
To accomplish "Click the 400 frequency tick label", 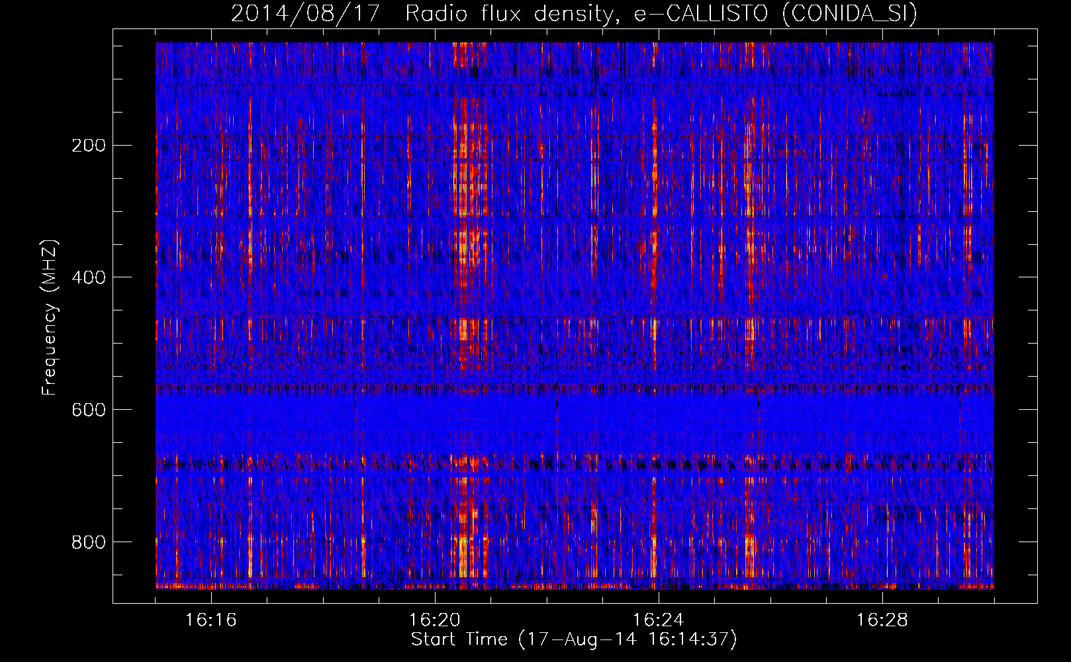I will [x=89, y=277].
